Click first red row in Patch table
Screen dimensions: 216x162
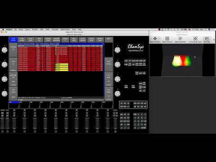pyautogui.click(x=60, y=48)
